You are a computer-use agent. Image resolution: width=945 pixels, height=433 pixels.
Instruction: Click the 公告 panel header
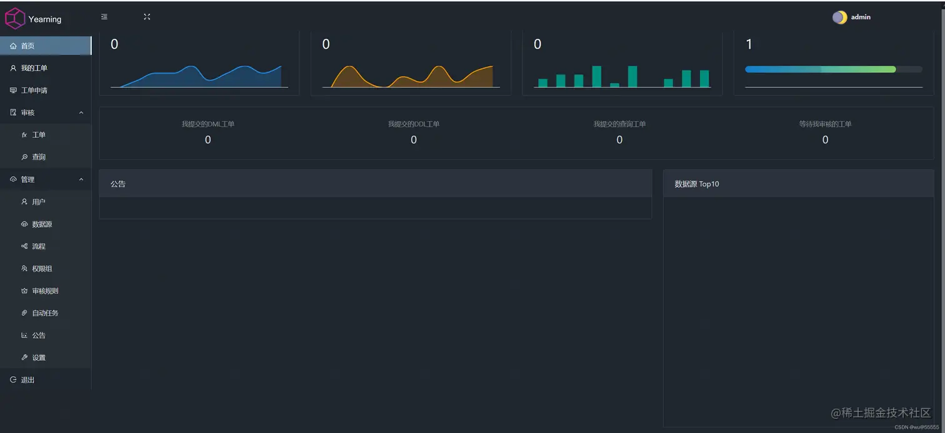[x=376, y=184]
